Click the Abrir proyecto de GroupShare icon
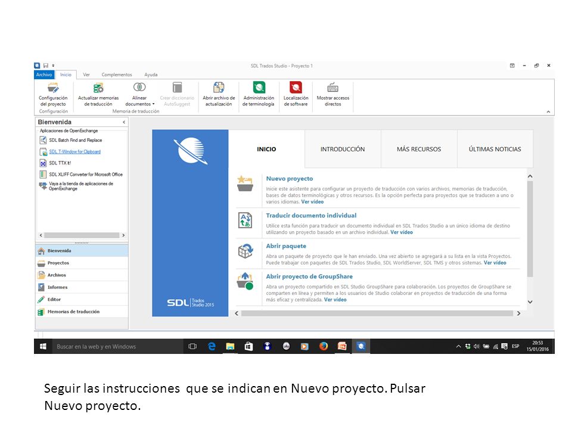The height and width of the screenshot is (429, 572). coord(245,281)
